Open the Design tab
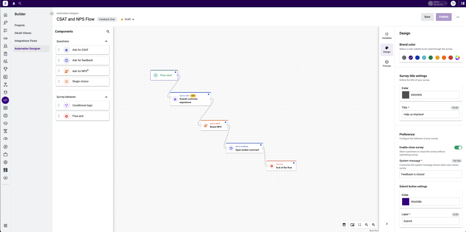This screenshot has height=232, width=466. click(x=387, y=49)
